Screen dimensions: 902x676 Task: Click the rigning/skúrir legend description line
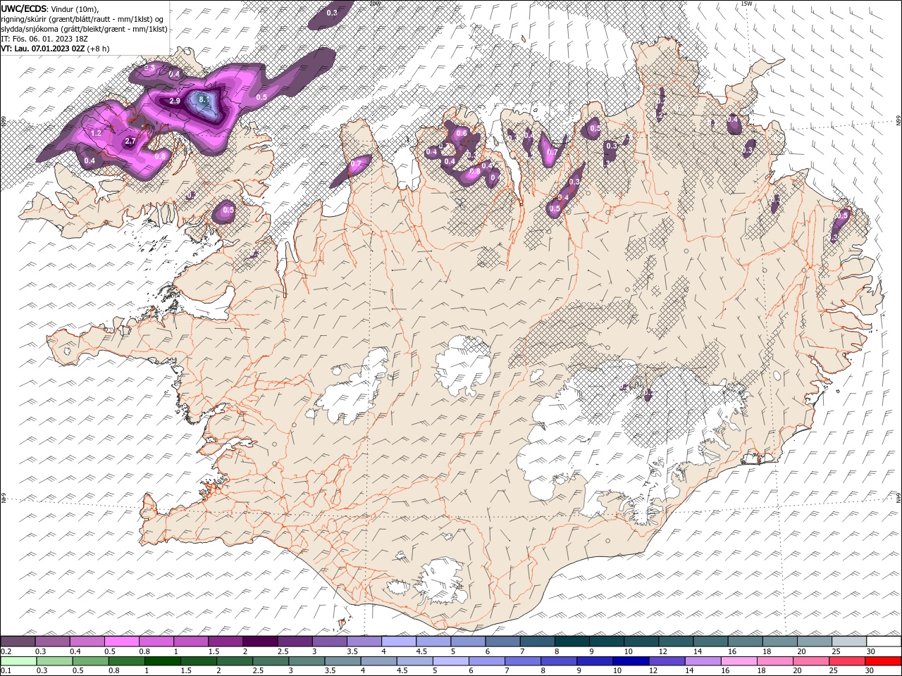pyautogui.click(x=82, y=19)
